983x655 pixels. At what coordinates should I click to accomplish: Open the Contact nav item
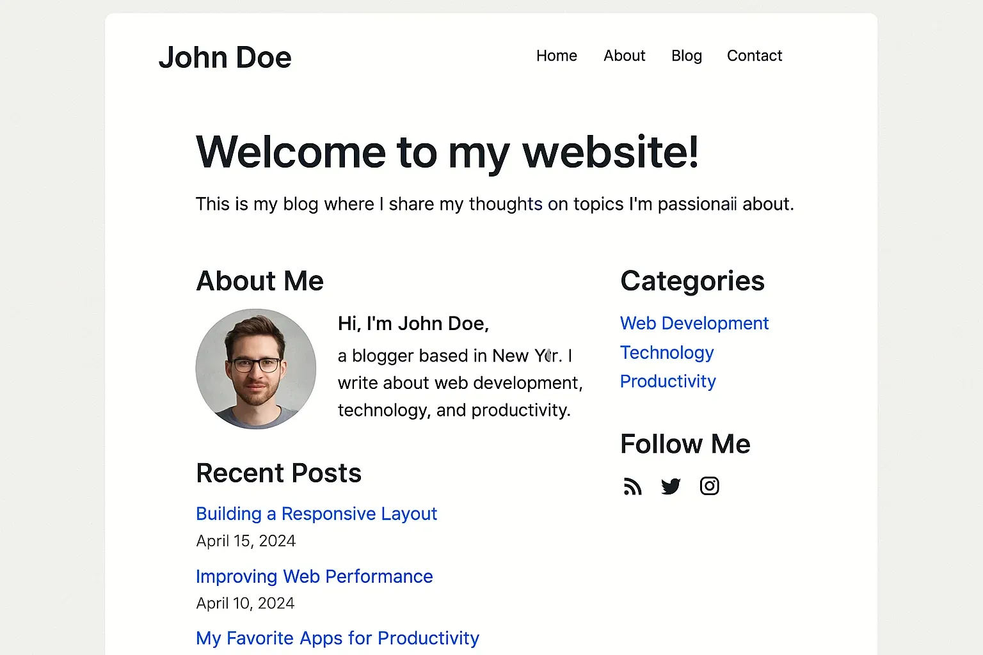754,56
